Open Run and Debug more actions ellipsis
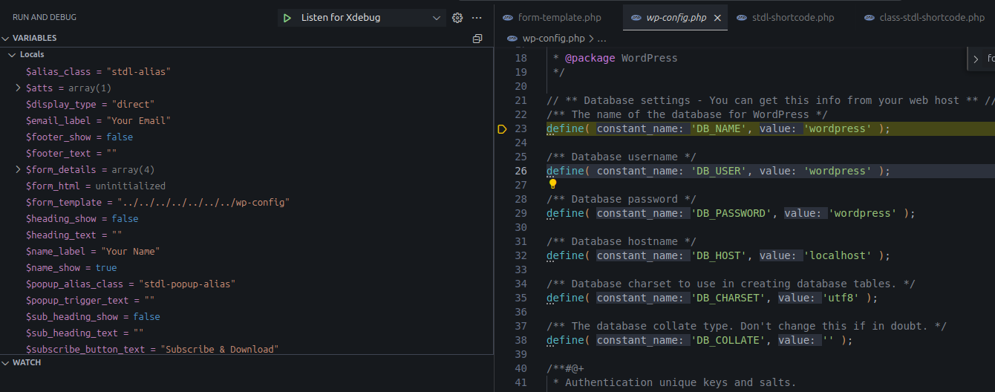 [477, 18]
